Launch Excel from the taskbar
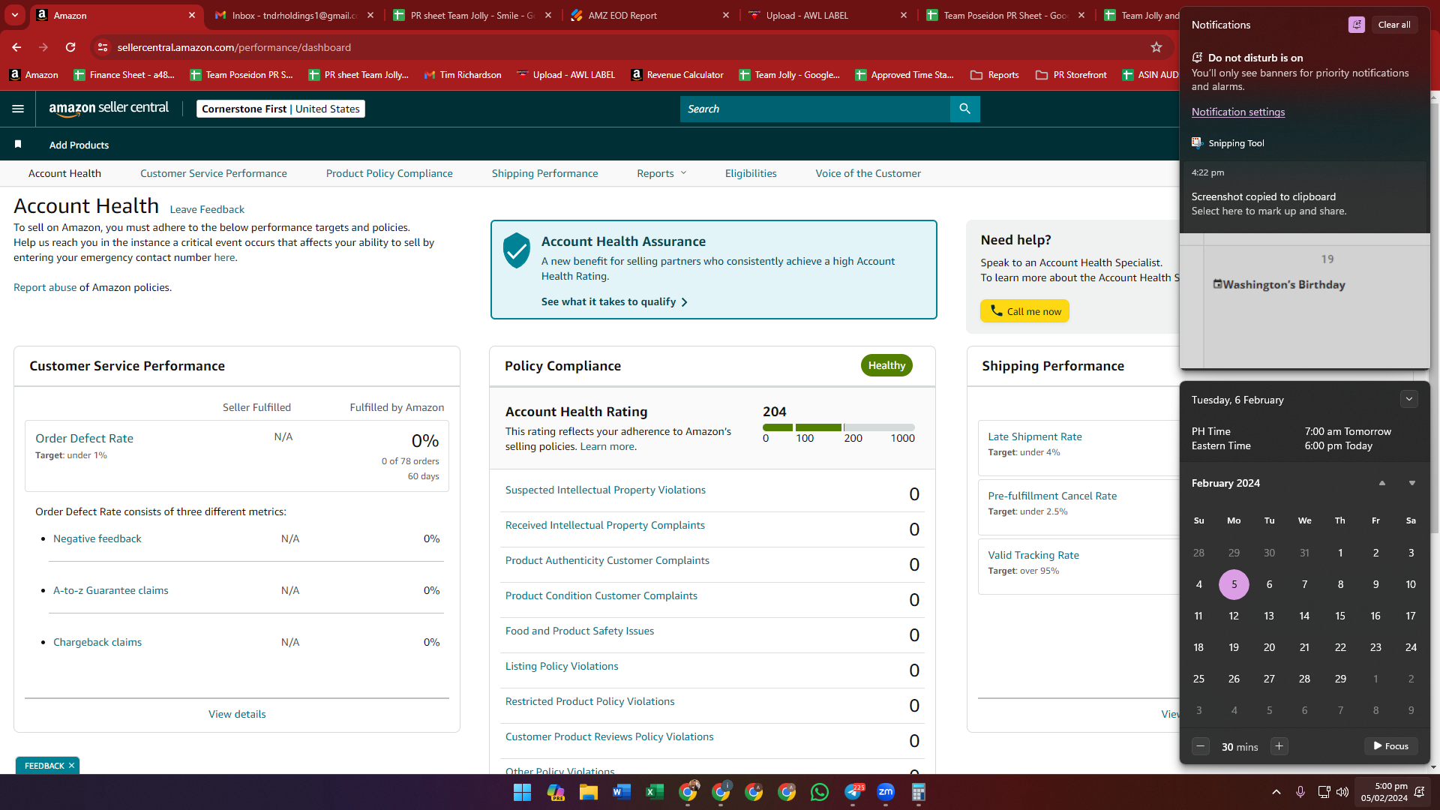The height and width of the screenshot is (810, 1440). pyautogui.click(x=654, y=792)
